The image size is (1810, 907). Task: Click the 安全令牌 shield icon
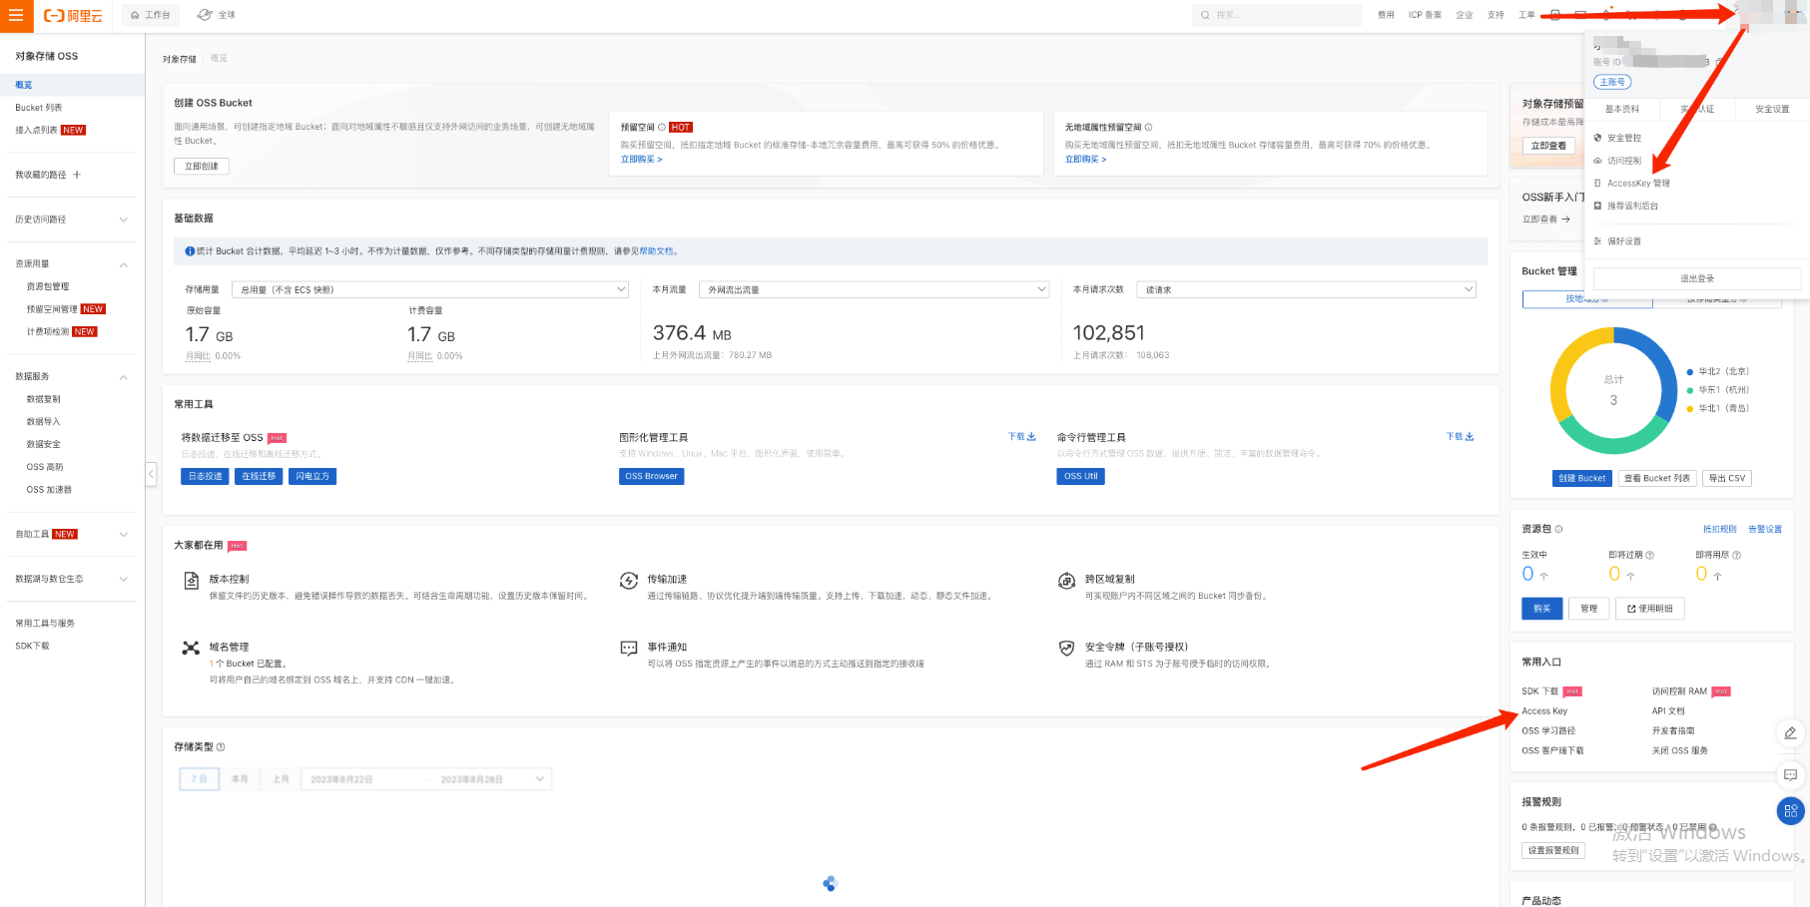point(1066,648)
